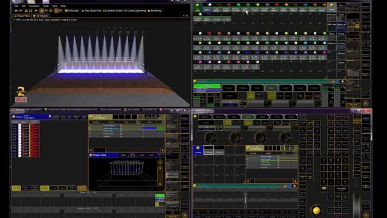This screenshot has height=218, width=387.
Task: Open the File menu in MA 3D
Action: pos(16,6)
